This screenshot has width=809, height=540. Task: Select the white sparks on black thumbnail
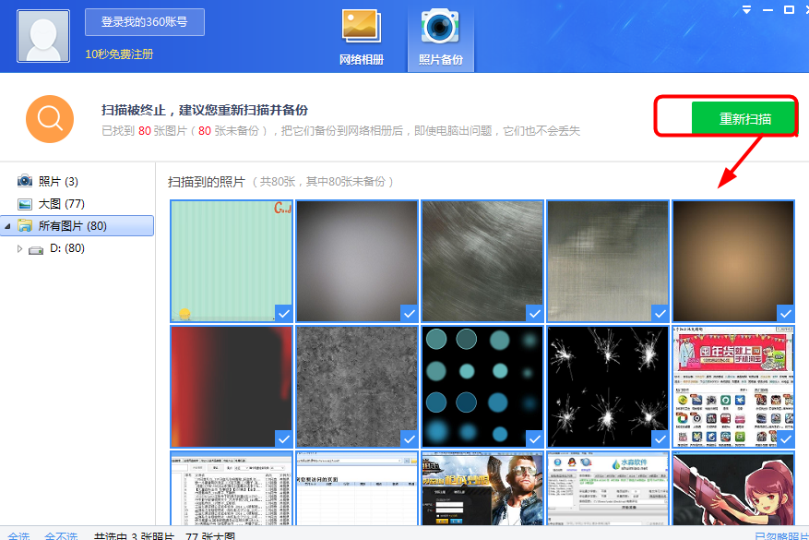608,386
